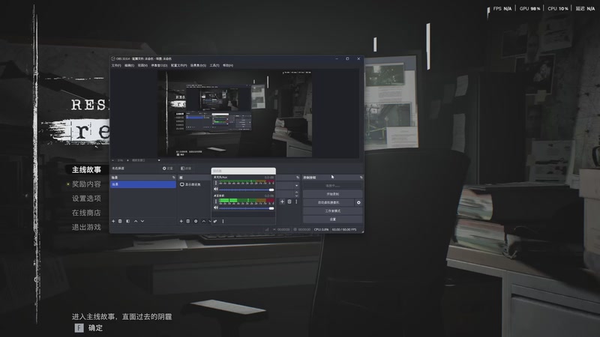
Task: Click the 显示器采集 monitor icon
Action: (x=182, y=184)
